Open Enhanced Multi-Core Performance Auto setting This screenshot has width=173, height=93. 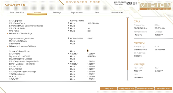click(x=72, y=26)
